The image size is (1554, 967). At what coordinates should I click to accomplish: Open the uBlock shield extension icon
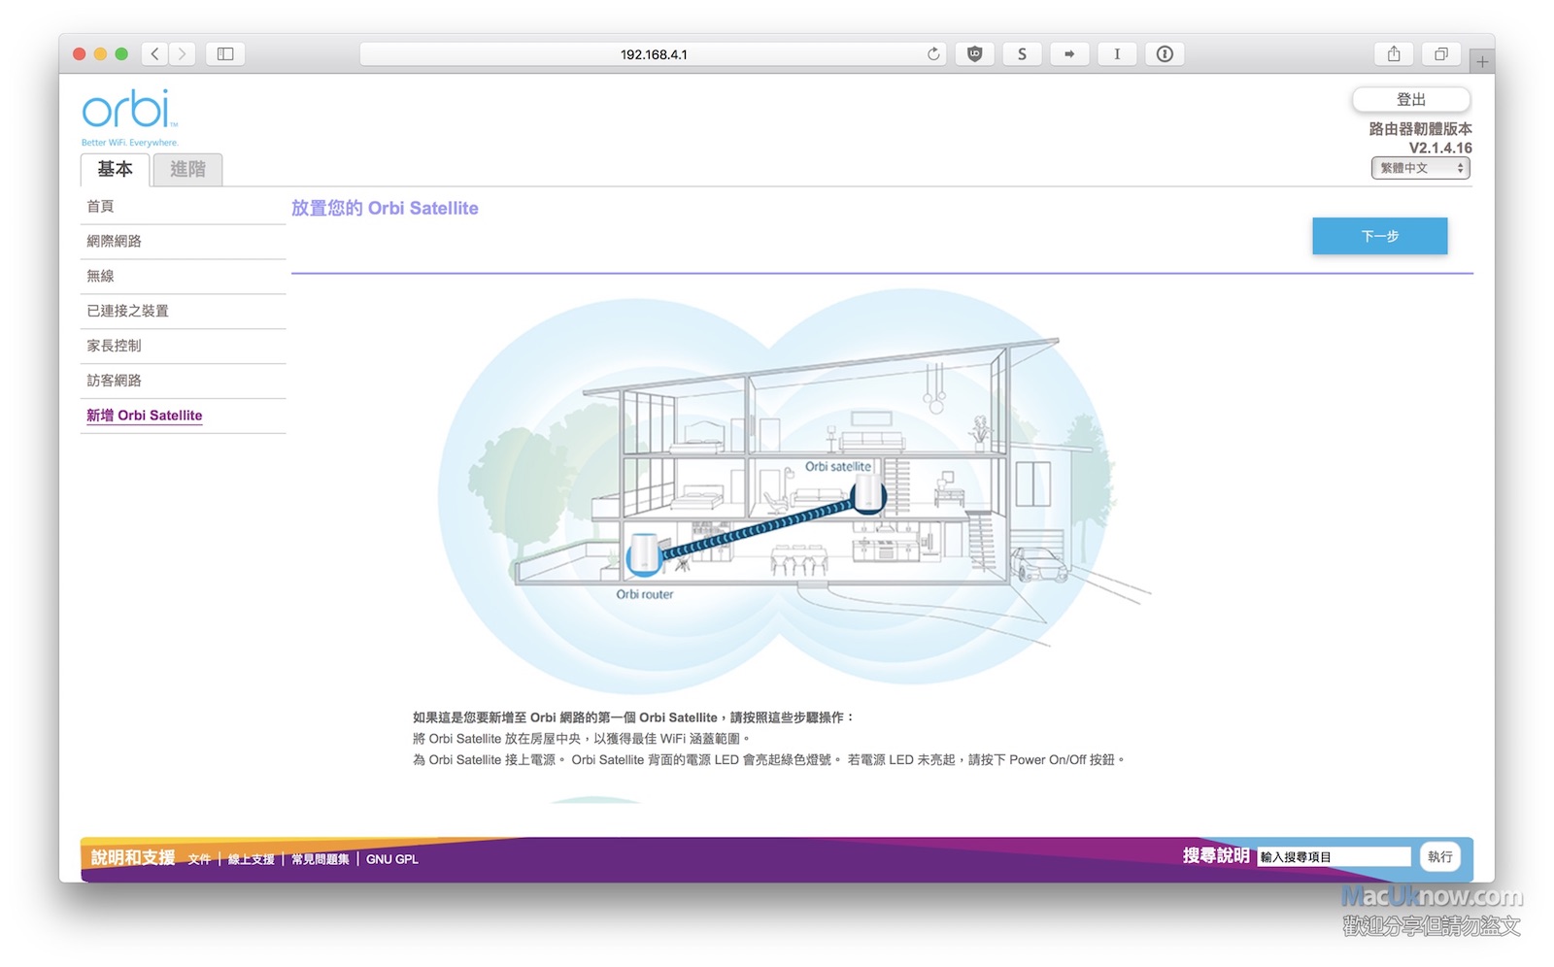[974, 54]
